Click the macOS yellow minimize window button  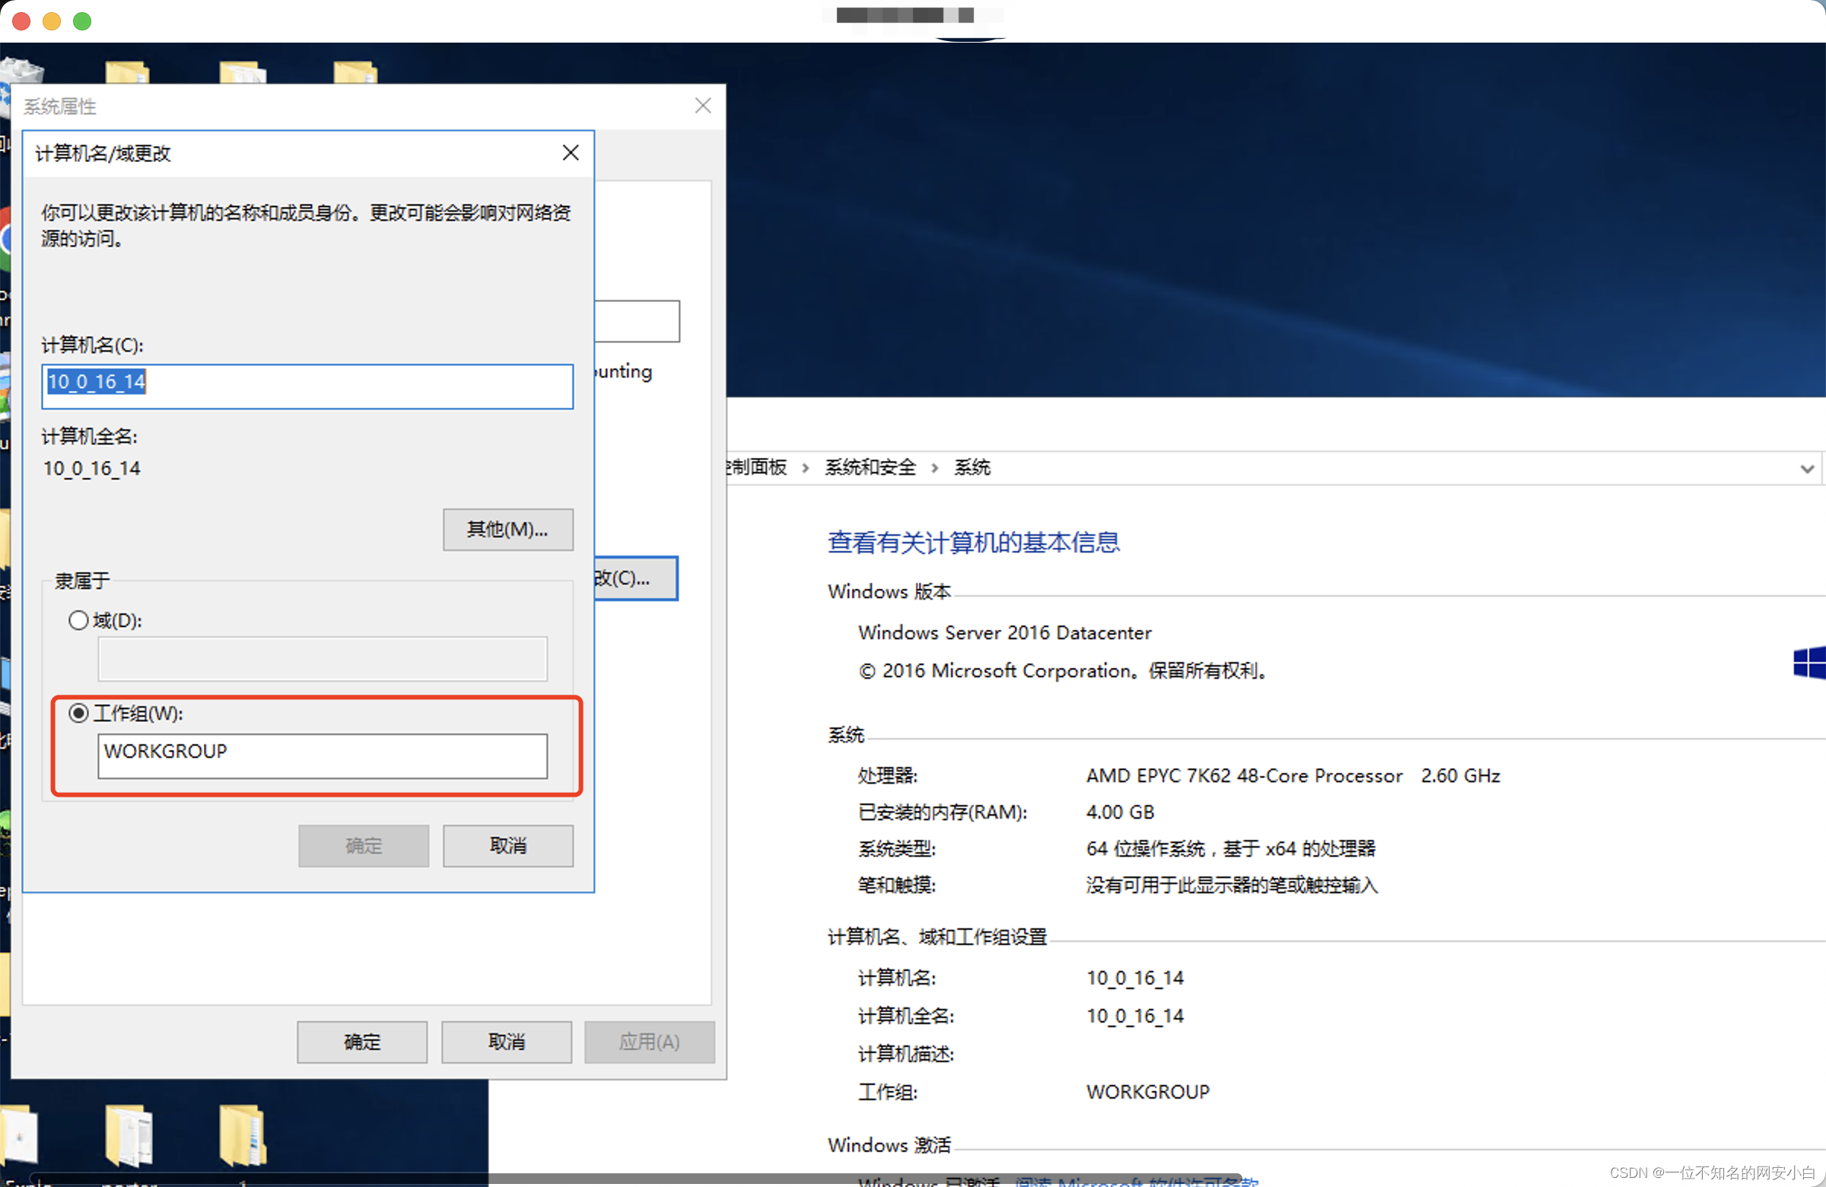(x=52, y=21)
